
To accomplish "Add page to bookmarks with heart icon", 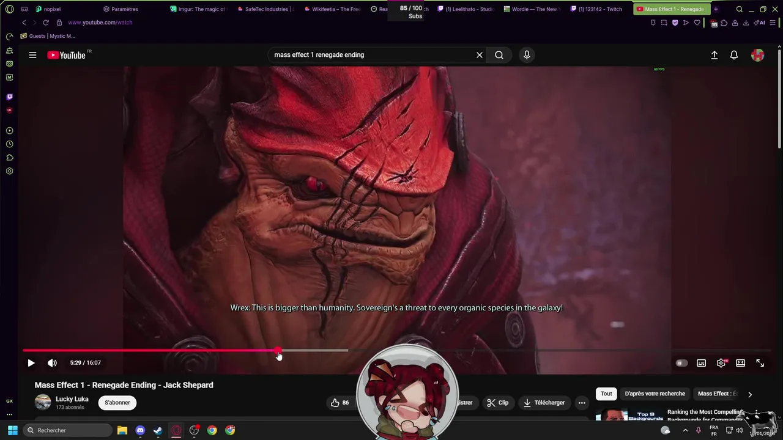I will (697, 23).
